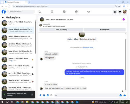This screenshot has width=130, height=104.
Task: Open the Marketplace storefront icon
Action: coord(64,12)
